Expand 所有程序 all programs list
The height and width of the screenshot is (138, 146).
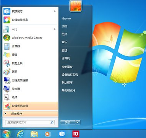(x=31, y=114)
